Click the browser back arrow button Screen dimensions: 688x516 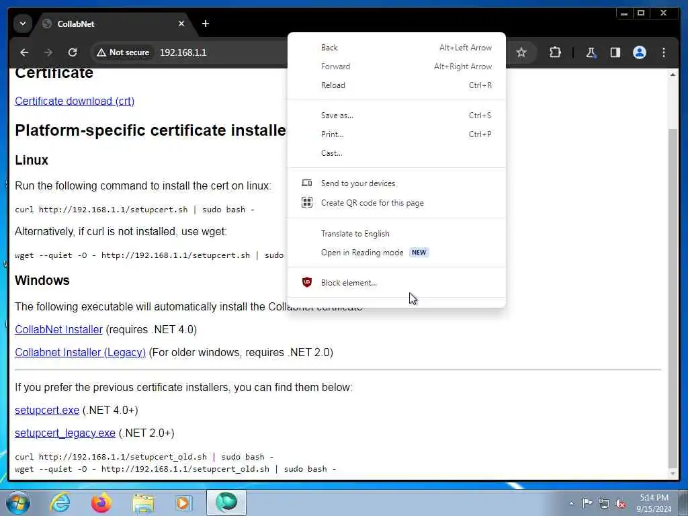click(24, 52)
